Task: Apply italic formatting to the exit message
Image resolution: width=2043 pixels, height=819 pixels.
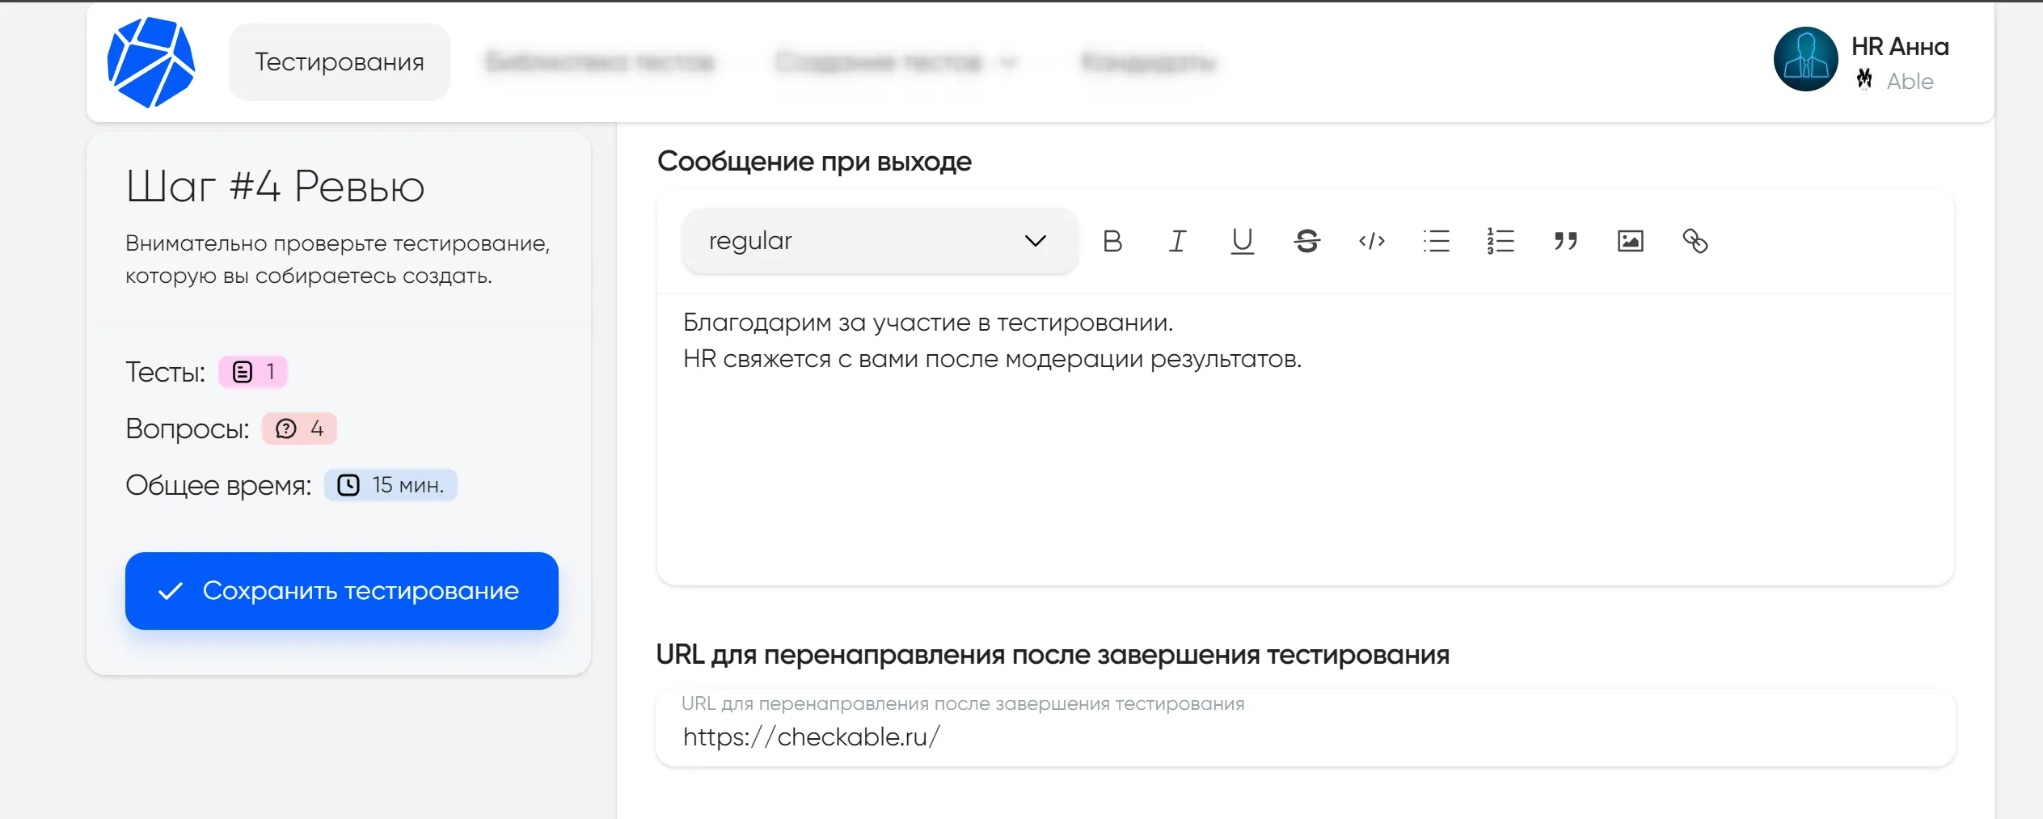Action: [1177, 241]
